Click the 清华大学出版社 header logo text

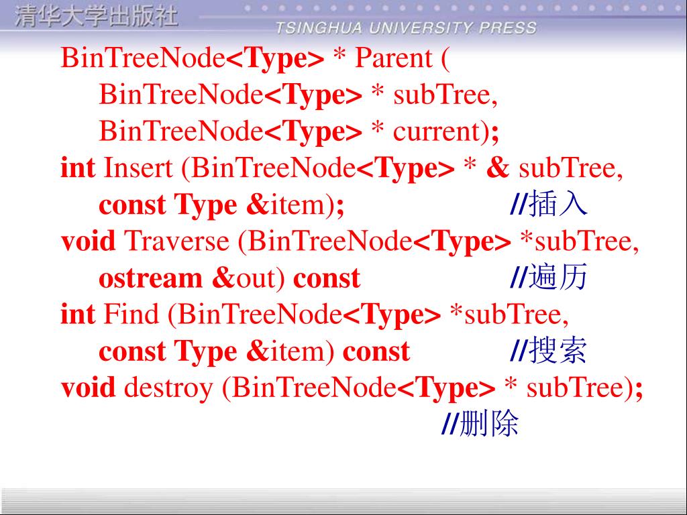[97, 17]
